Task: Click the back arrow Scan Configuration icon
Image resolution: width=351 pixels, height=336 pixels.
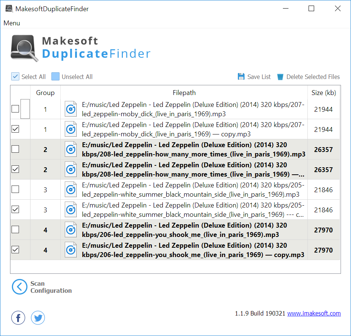Action: pos(19,287)
